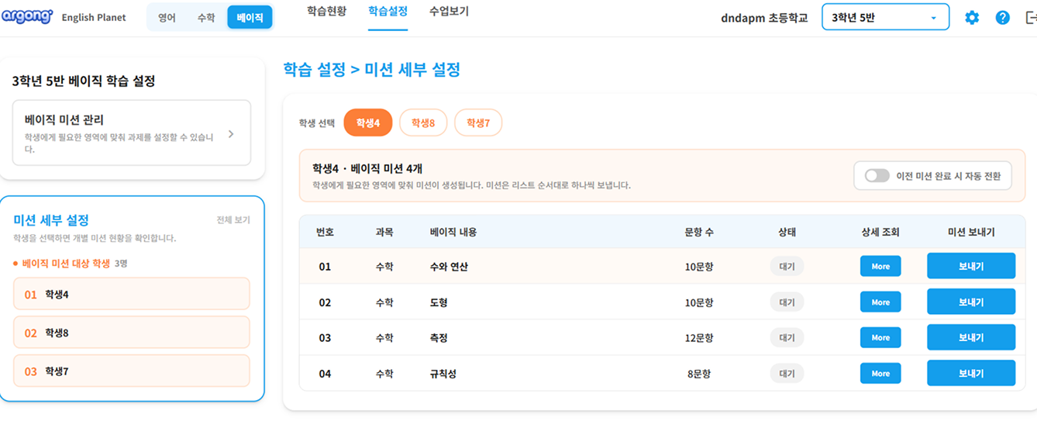The width and height of the screenshot is (1037, 421).
Task: Switch to the 수학 subject tab
Action: coord(206,17)
